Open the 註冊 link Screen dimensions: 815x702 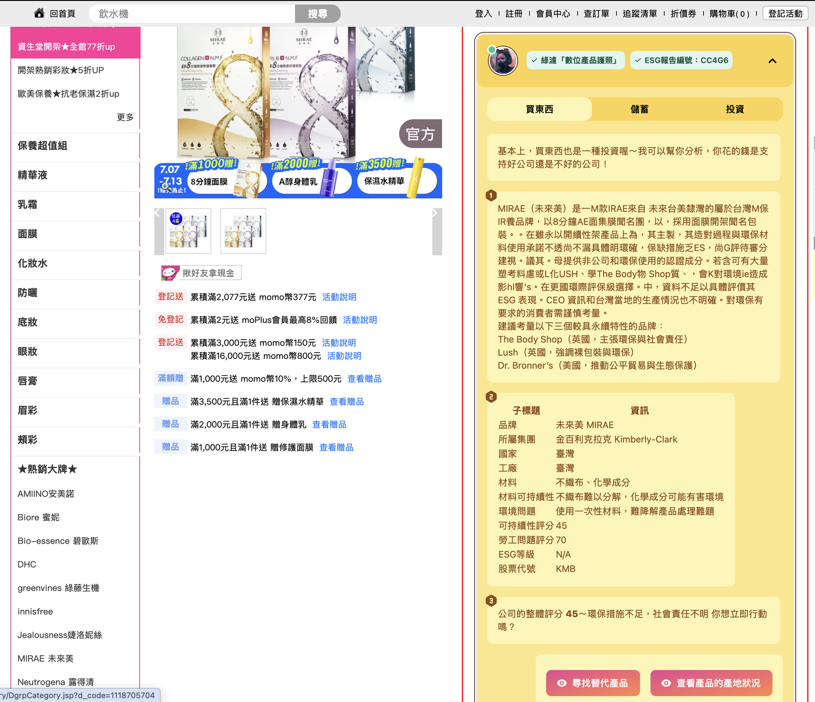coord(514,14)
